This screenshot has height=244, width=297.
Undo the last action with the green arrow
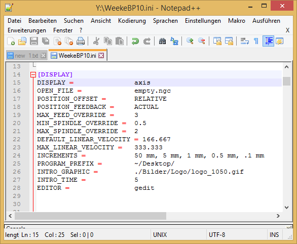point(135,41)
